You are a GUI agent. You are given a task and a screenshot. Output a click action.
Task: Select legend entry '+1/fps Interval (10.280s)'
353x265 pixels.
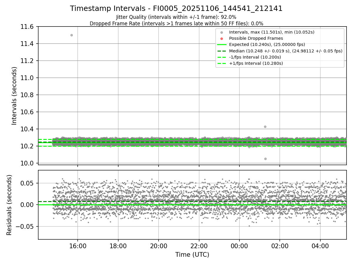tap(256, 63)
